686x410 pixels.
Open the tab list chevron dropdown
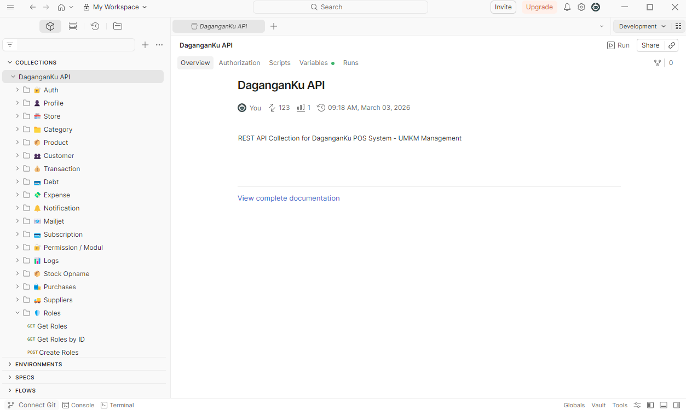tap(602, 26)
